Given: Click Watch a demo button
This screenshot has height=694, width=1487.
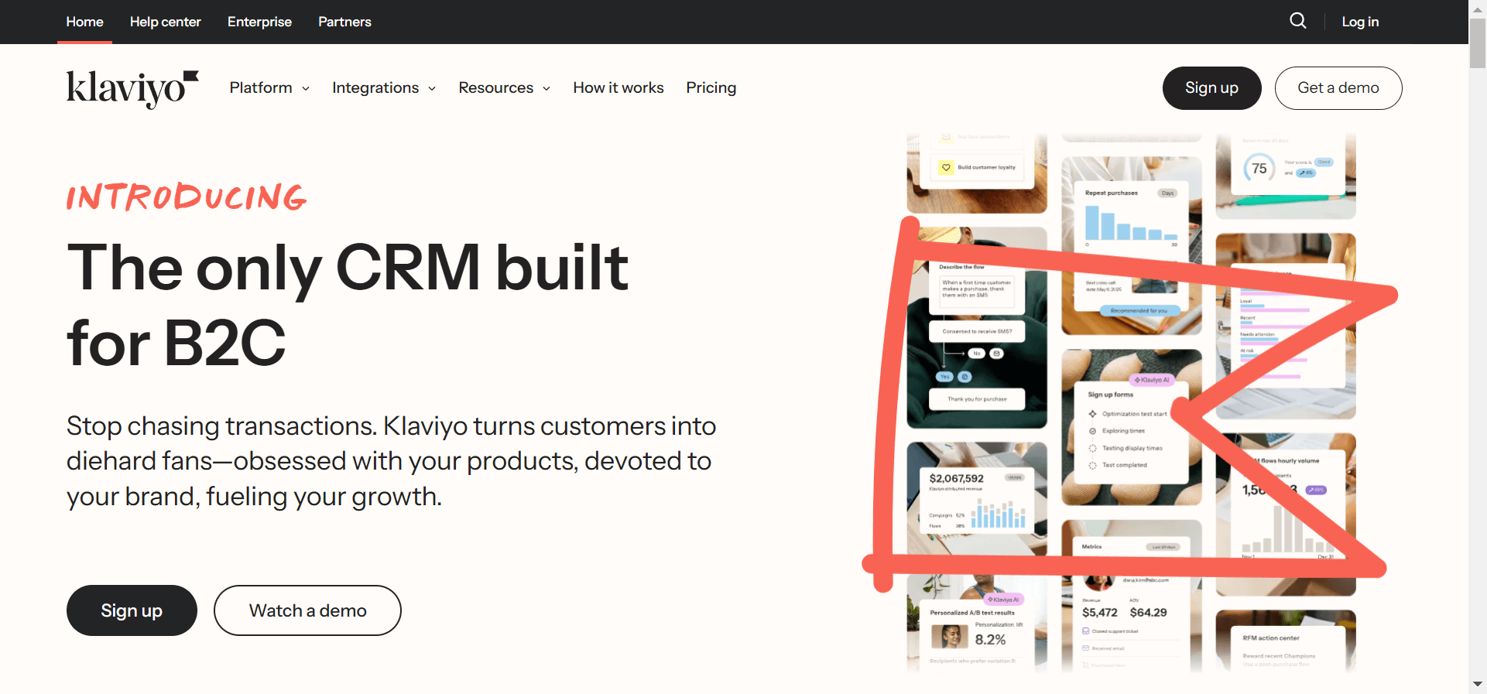Looking at the screenshot, I should click(x=307, y=610).
